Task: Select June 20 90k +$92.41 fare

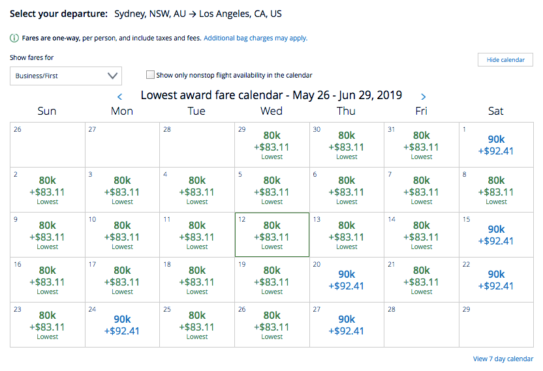Action: pyautogui.click(x=347, y=280)
